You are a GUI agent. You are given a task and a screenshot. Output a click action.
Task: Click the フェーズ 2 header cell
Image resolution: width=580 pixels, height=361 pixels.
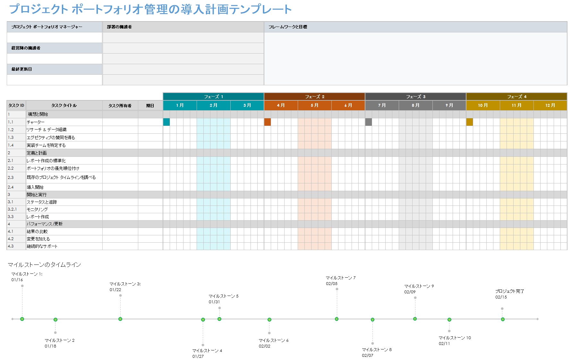click(x=314, y=97)
